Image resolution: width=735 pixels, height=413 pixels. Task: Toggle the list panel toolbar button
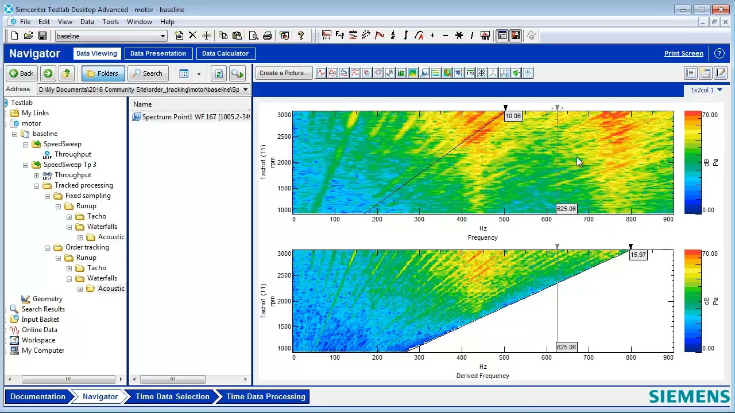coord(502,36)
